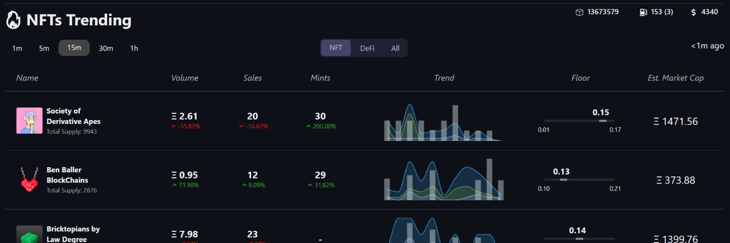
Task: Click market cap value Ξ 373.88
Action: (675, 180)
